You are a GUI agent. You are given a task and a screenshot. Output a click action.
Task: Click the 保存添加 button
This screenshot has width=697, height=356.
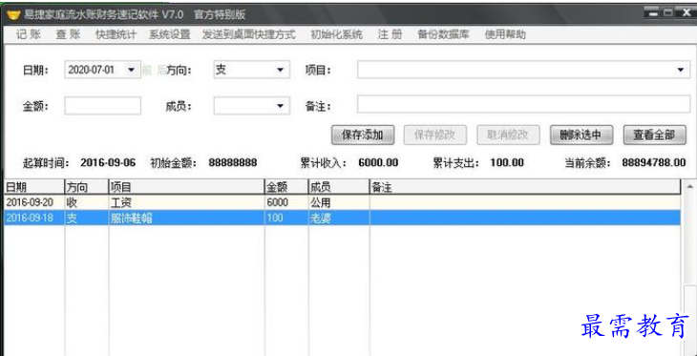point(363,135)
